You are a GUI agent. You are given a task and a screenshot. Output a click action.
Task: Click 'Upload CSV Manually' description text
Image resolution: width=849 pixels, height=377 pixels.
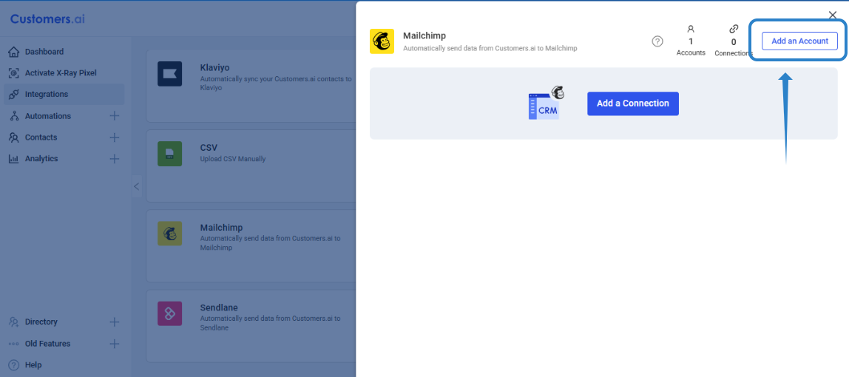point(233,159)
